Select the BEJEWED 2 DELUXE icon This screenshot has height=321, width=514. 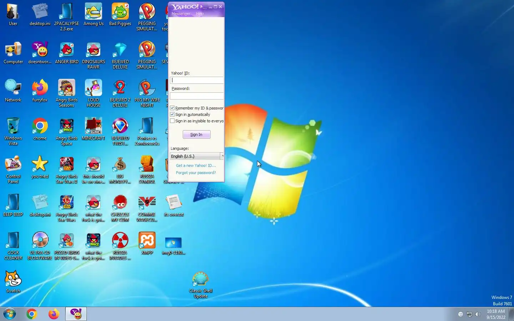(120, 93)
